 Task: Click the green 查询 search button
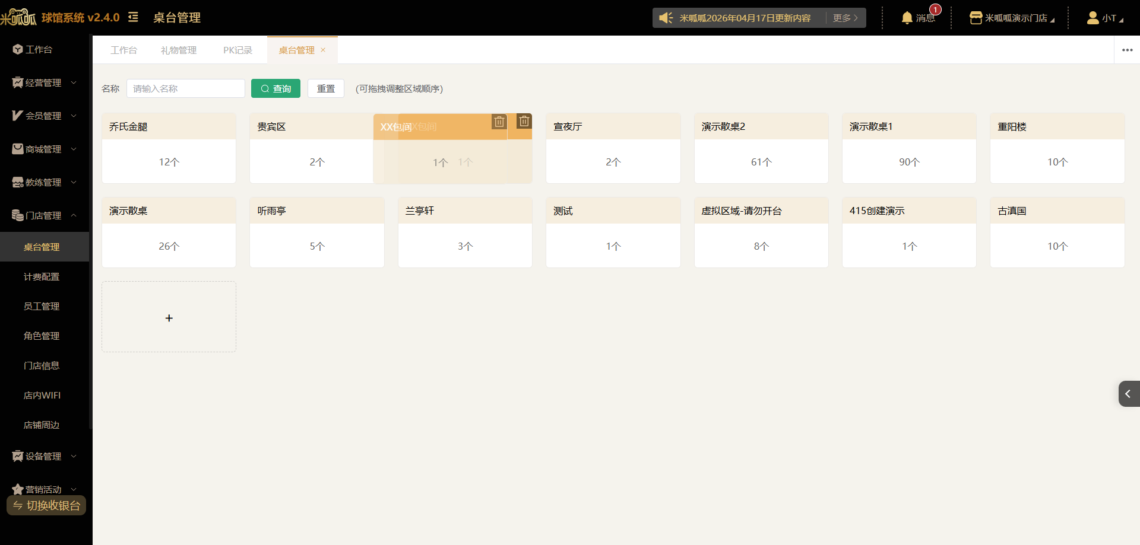point(275,88)
